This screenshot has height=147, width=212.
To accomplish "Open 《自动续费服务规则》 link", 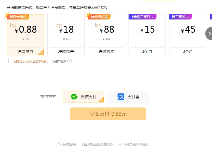I will click(97, 144).
